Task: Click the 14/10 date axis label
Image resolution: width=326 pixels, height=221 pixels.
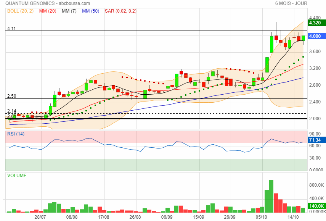Action: [x=293, y=217]
